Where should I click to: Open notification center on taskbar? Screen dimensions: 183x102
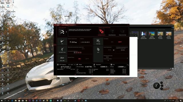point(181,101)
